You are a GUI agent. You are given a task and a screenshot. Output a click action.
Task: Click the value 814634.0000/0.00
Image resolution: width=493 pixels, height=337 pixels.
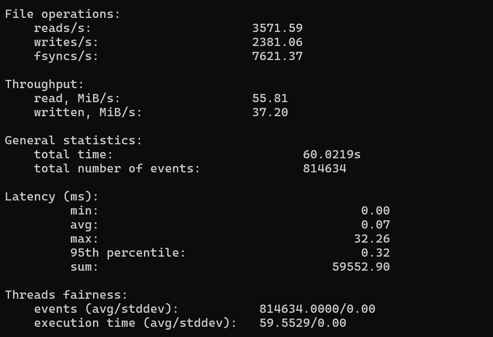click(317, 309)
